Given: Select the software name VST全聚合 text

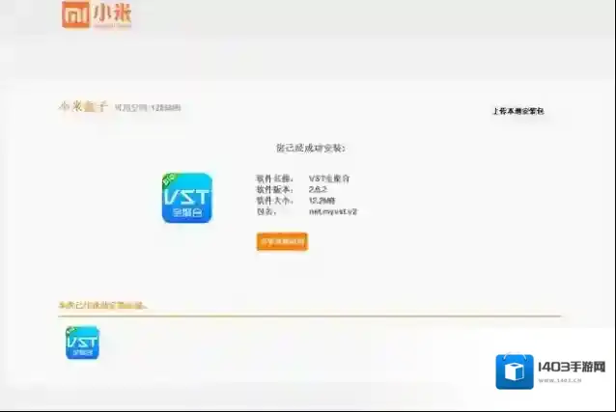Looking at the screenshot, I should [x=329, y=179].
